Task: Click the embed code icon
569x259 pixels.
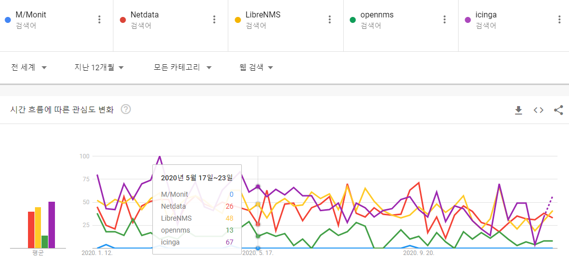Action: click(539, 110)
